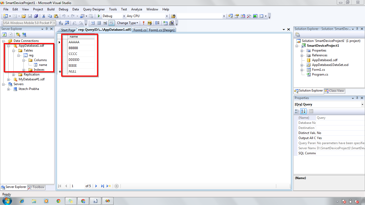
Task: Switch to the Class View tab
Action: pos(335,91)
